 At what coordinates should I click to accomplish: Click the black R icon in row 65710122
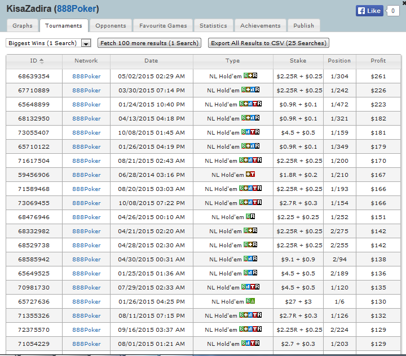tap(257, 146)
